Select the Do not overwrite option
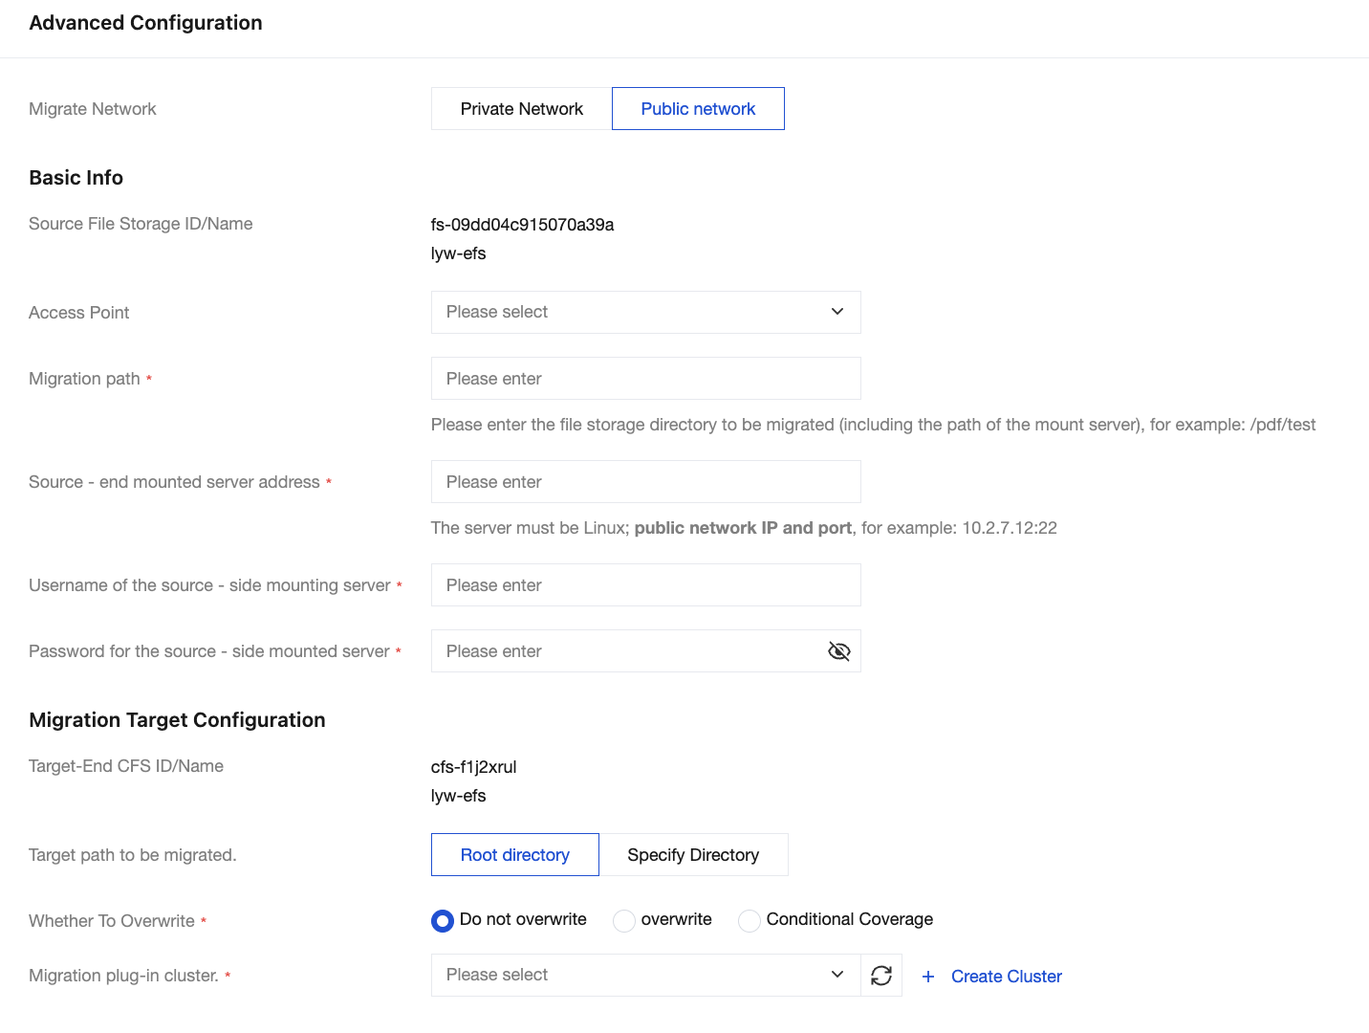Viewport: 1369px width, 1033px height. pos(443,920)
